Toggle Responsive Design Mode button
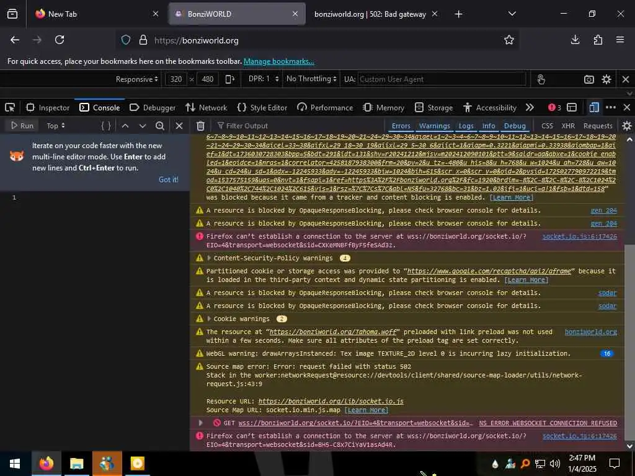 click(594, 107)
